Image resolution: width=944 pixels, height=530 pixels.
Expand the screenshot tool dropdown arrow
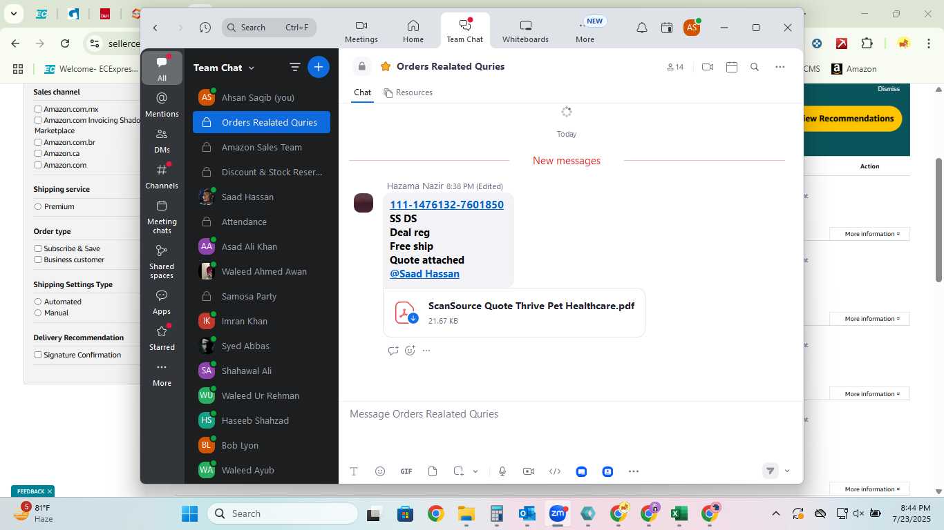tap(475, 471)
